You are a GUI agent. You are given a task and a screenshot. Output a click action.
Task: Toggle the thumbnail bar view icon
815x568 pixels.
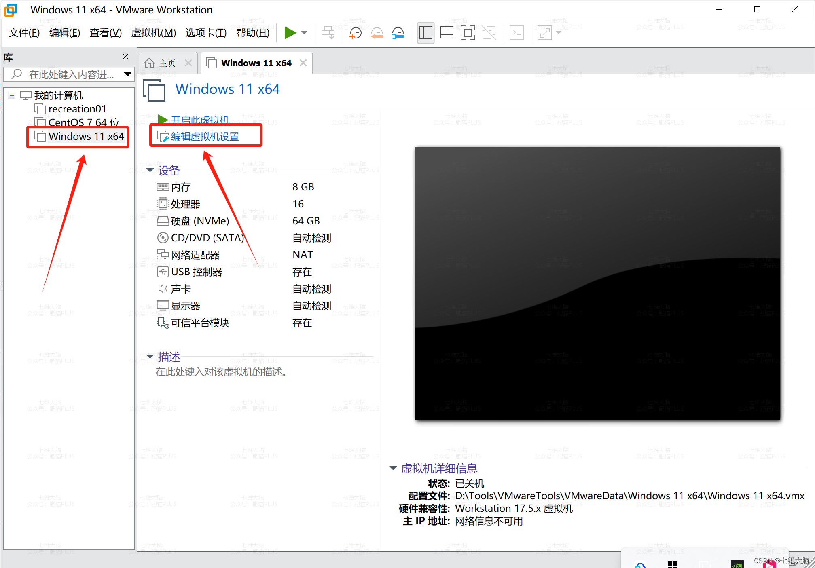(x=447, y=33)
